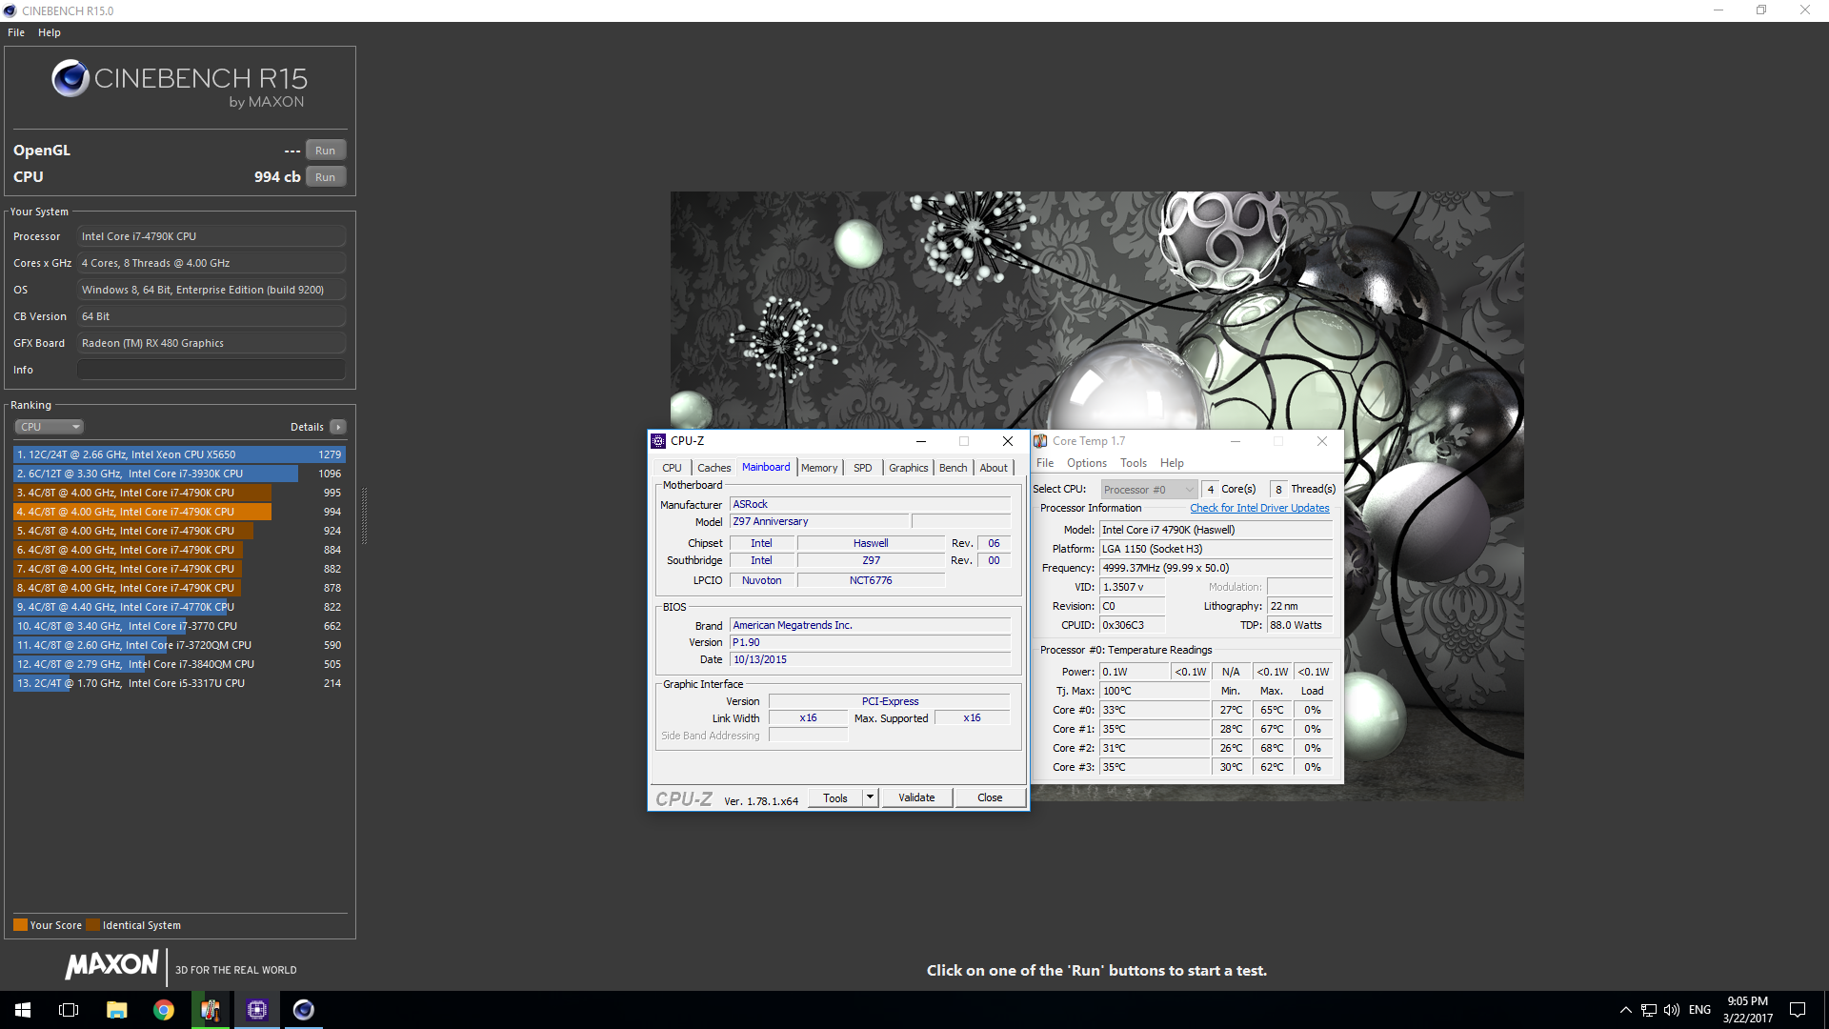The image size is (1829, 1029).
Task: Select ranking row with score 995
Action: click(x=179, y=493)
